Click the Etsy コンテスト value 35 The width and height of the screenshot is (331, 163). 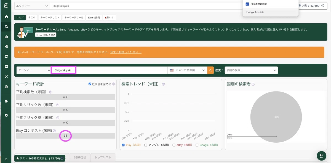[65, 136]
